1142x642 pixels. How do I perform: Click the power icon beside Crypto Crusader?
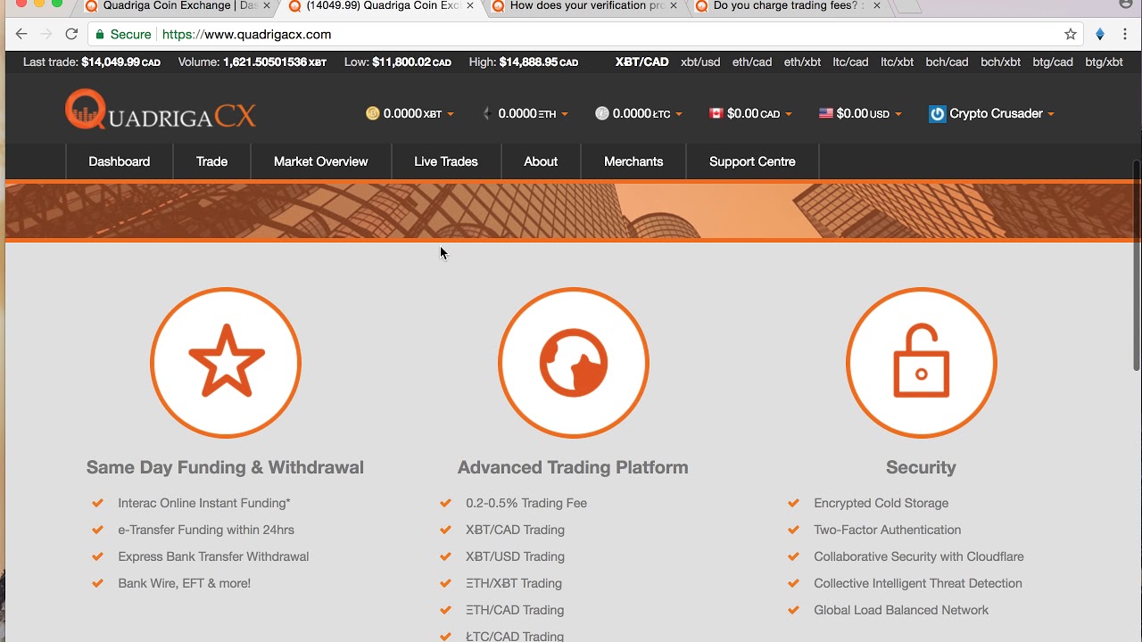click(937, 113)
